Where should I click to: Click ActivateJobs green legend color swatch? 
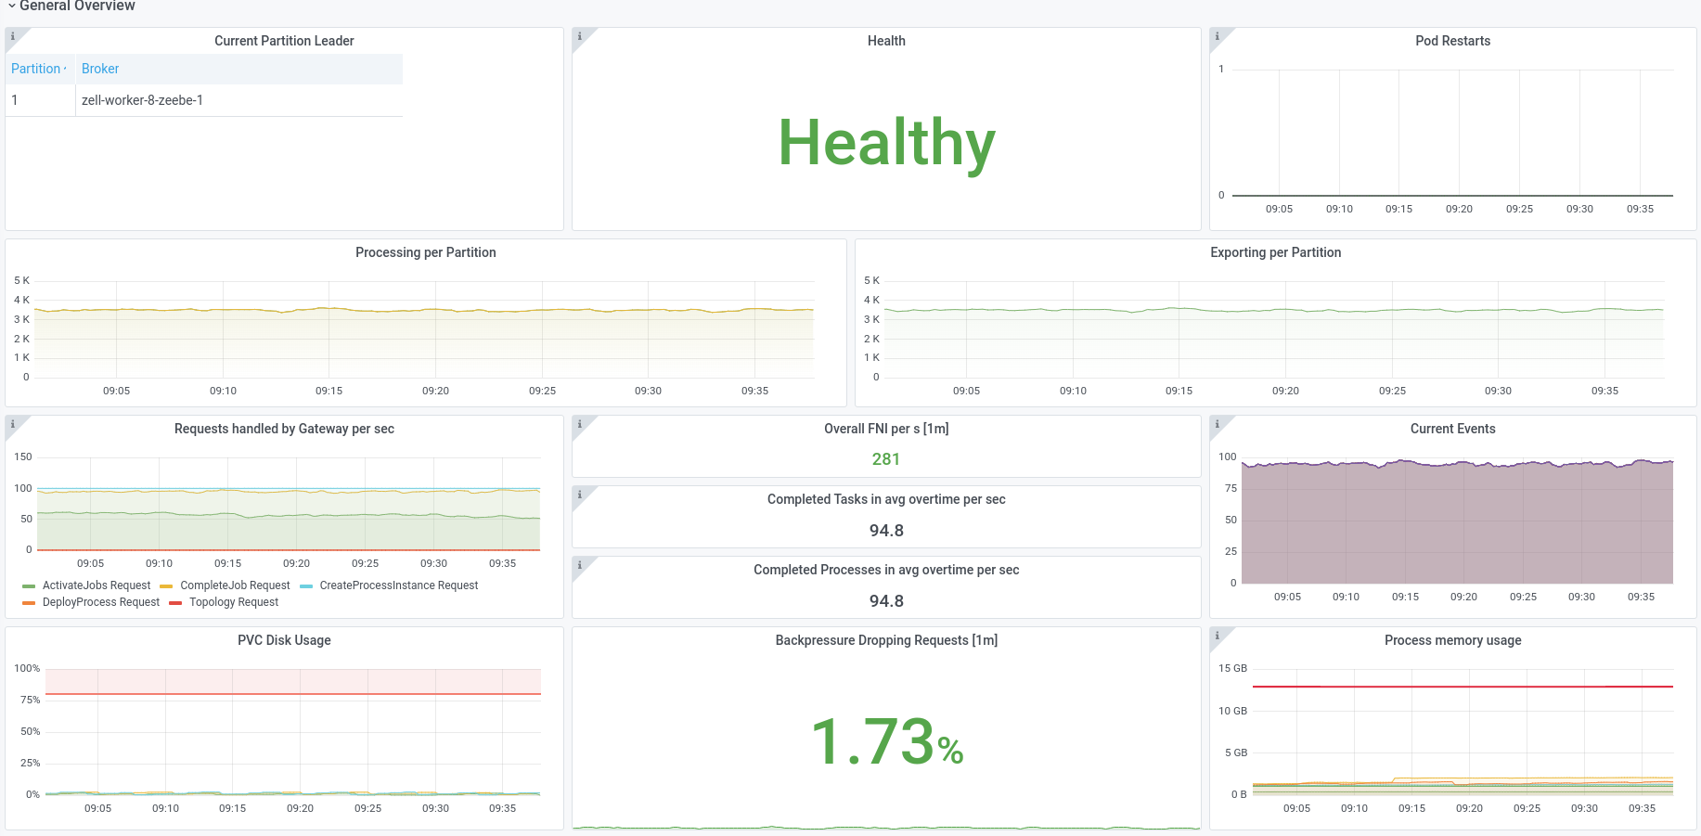tap(28, 586)
